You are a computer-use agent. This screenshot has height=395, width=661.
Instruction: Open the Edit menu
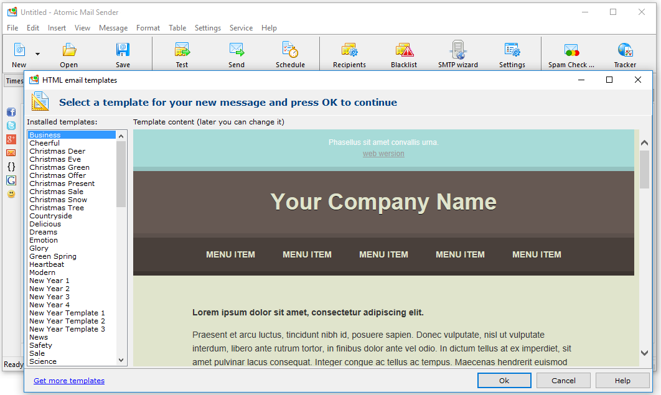[33, 28]
